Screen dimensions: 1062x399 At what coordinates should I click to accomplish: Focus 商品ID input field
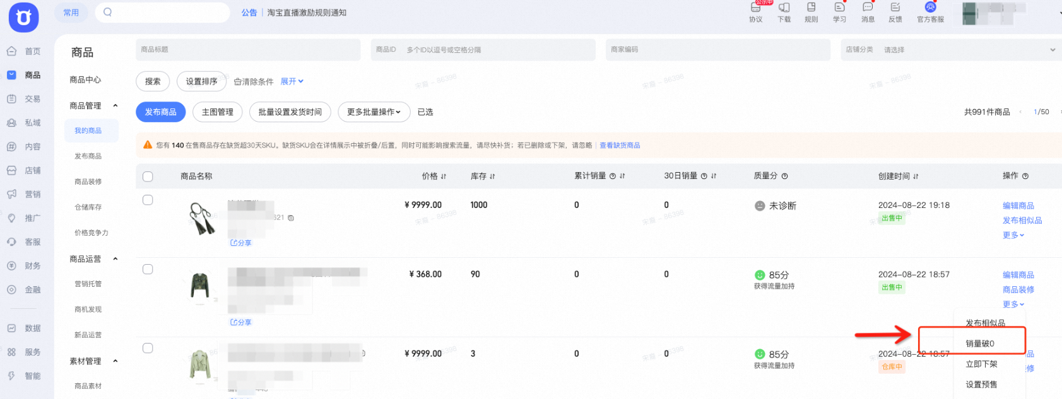coord(483,50)
